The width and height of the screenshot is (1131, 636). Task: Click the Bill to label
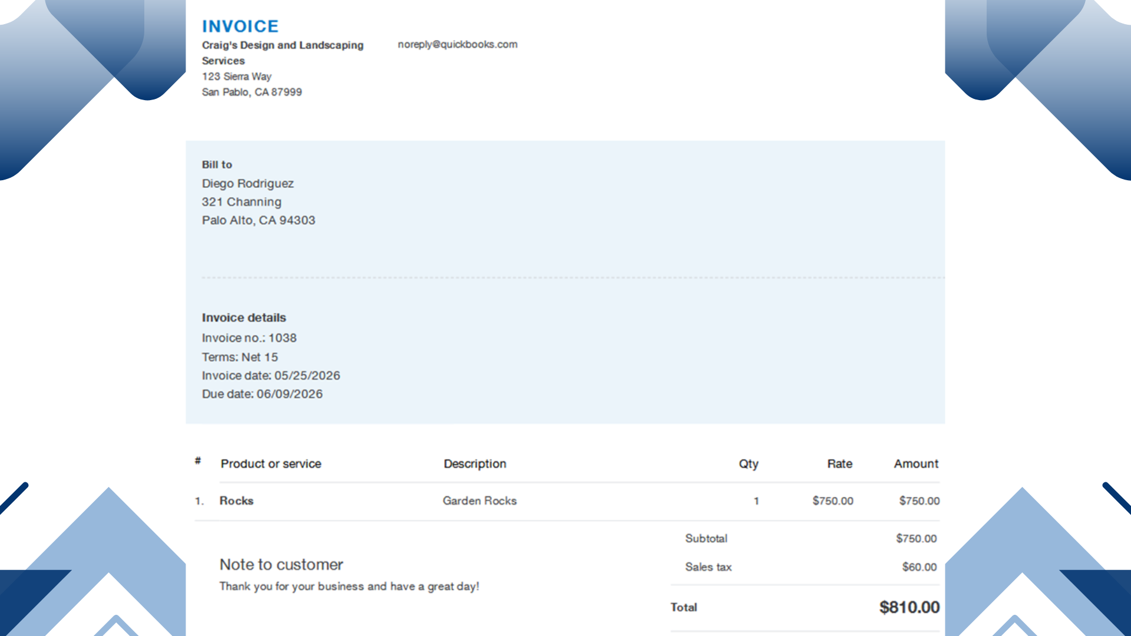pos(217,165)
